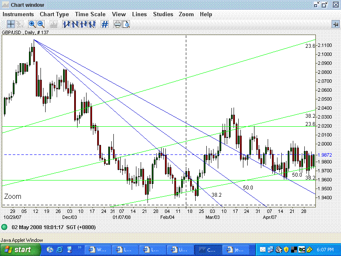Show hidden quick launch items via chevron

point(80,247)
